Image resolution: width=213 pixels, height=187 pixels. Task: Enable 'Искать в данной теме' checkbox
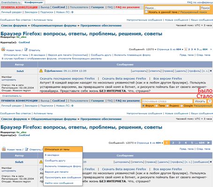[x=146, y=12]
